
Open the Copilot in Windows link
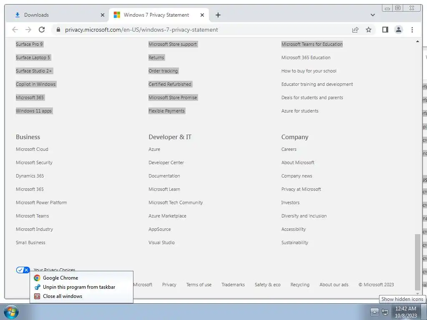36,84
